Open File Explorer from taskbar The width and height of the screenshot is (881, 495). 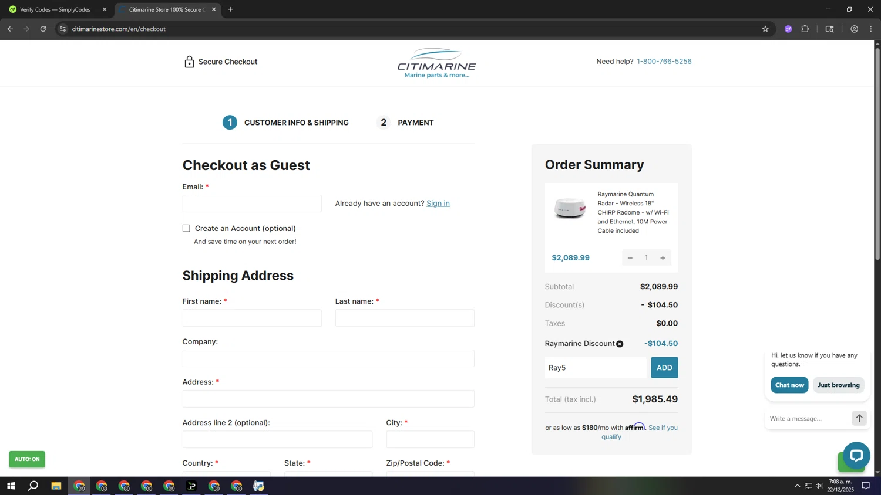coord(56,486)
